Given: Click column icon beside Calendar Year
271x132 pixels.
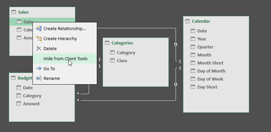Looking at the screenshot, I should 193,39.
